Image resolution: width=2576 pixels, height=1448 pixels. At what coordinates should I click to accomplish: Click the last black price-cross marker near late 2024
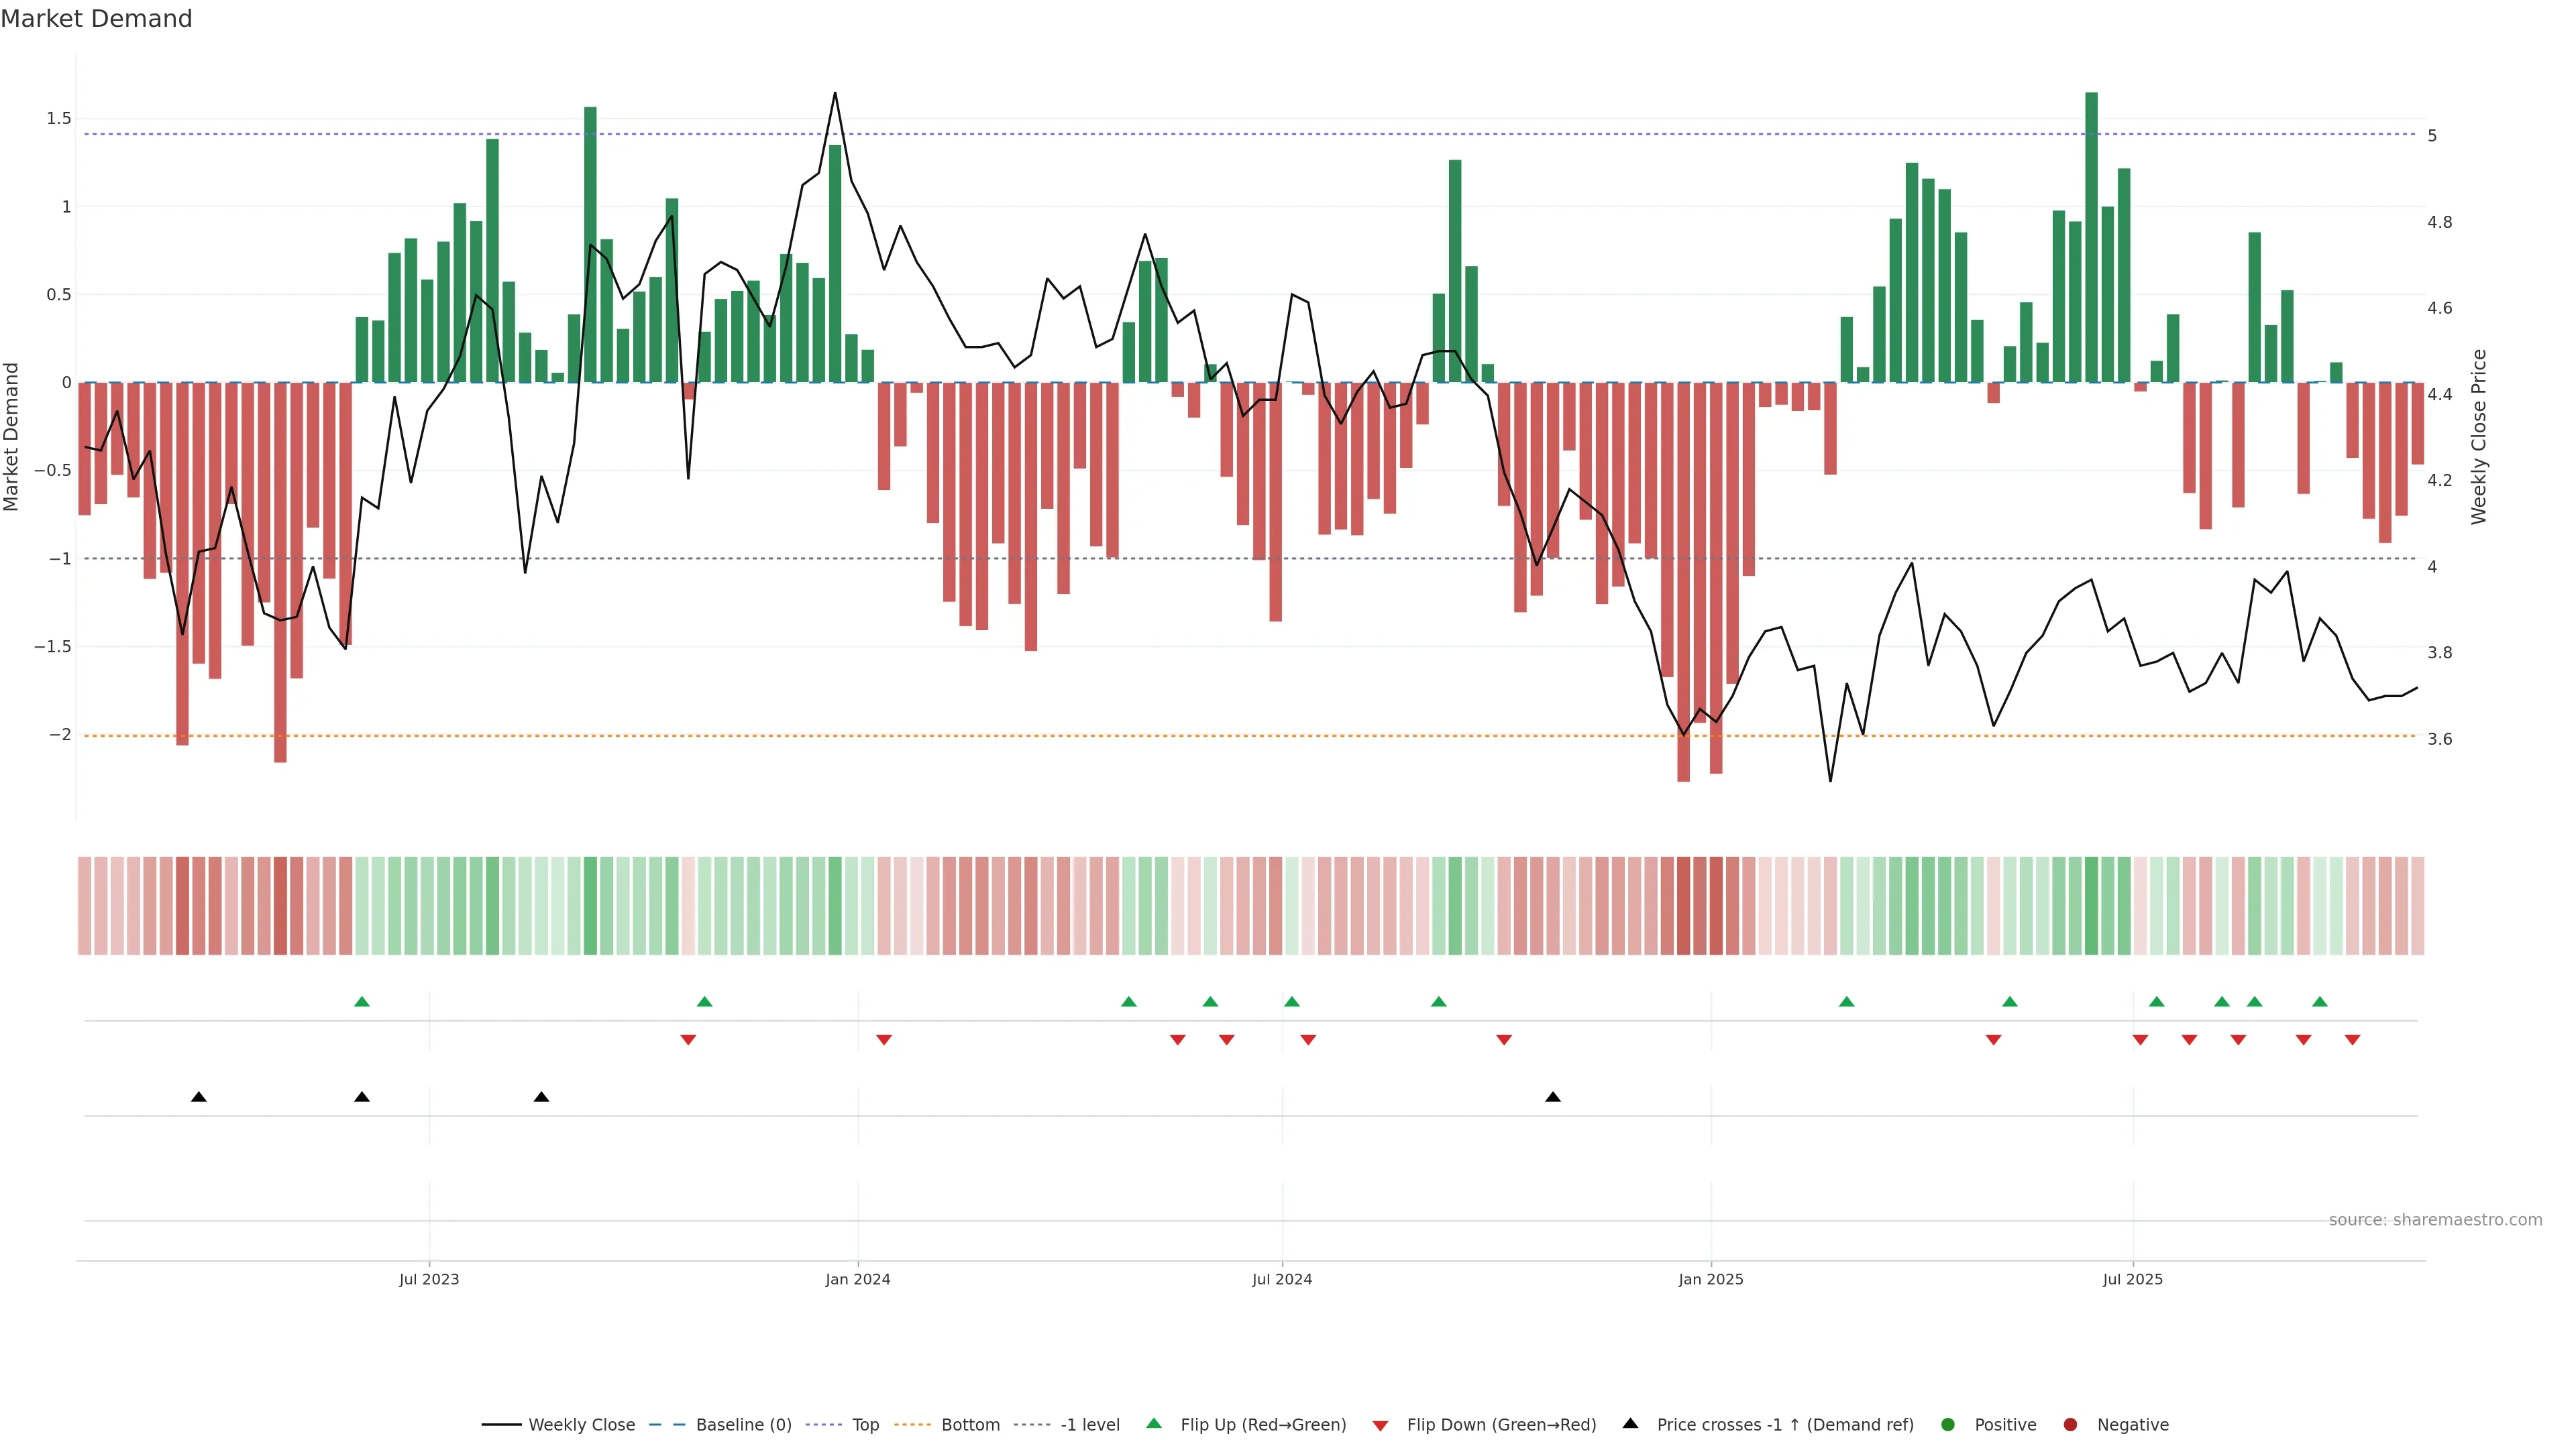1553,1097
